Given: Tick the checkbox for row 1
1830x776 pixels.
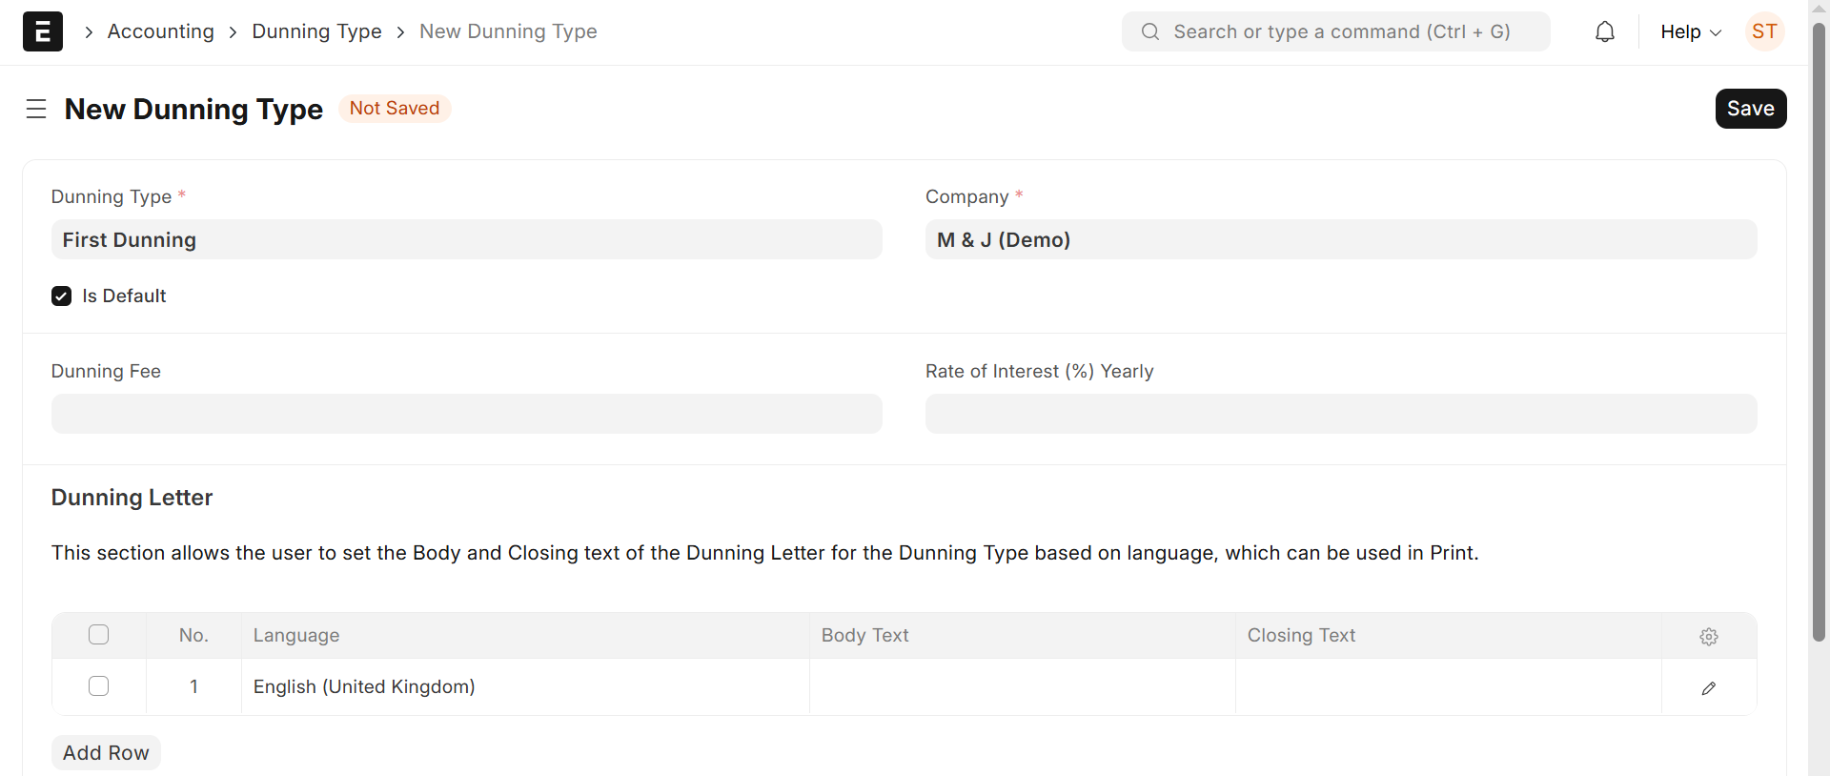Looking at the screenshot, I should [x=99, y=686].
